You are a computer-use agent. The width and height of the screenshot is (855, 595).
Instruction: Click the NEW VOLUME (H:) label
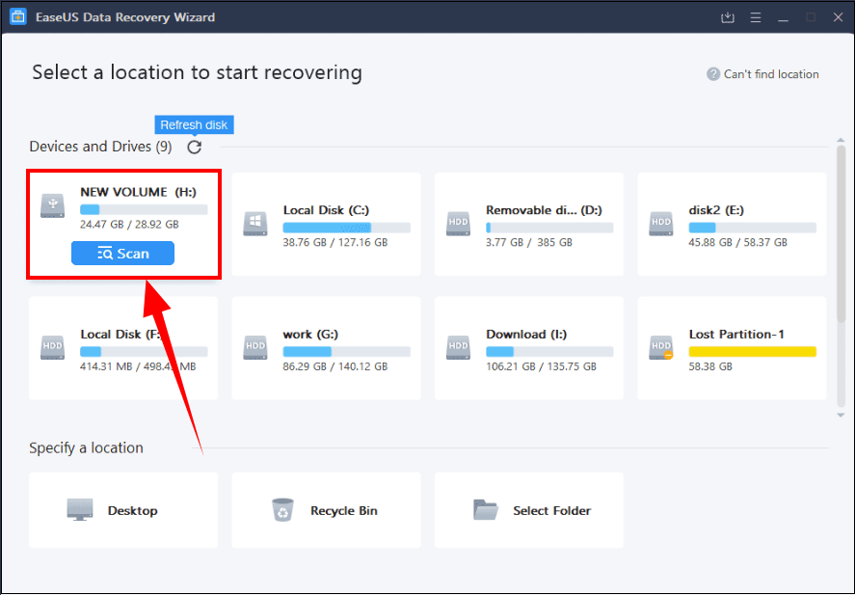[x=139, y=192]
